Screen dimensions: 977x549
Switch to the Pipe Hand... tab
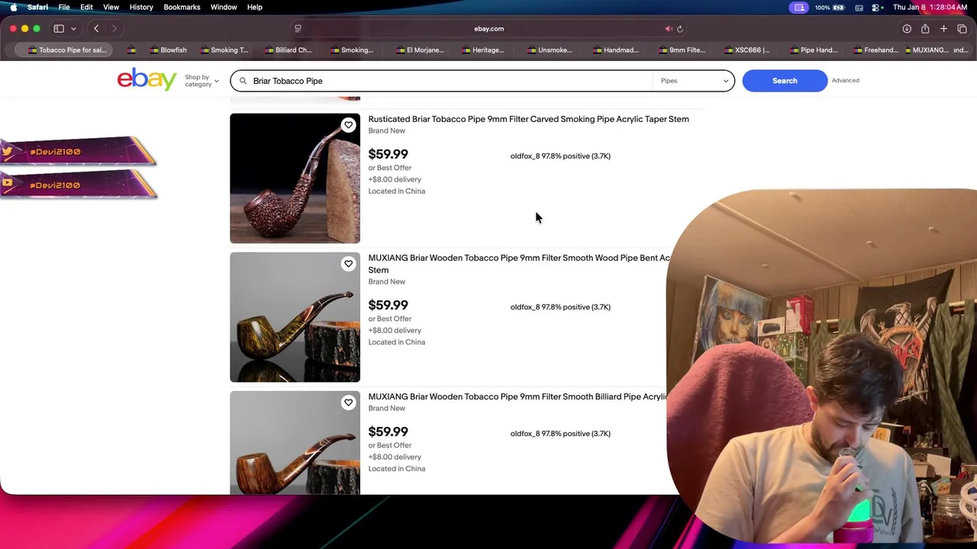click(x=814, y=50)
